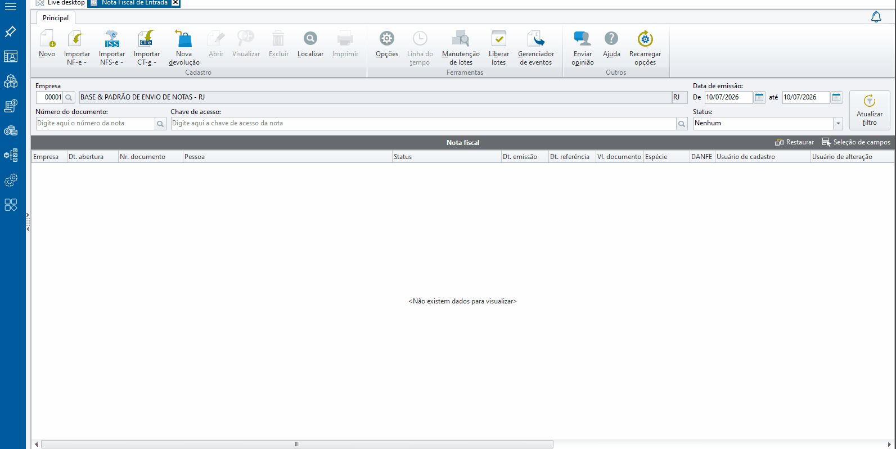Open the Nova devolução shopping bag icon
This screenshot has height=449, width=896.
pyautogui.click(x=184, y=39)
